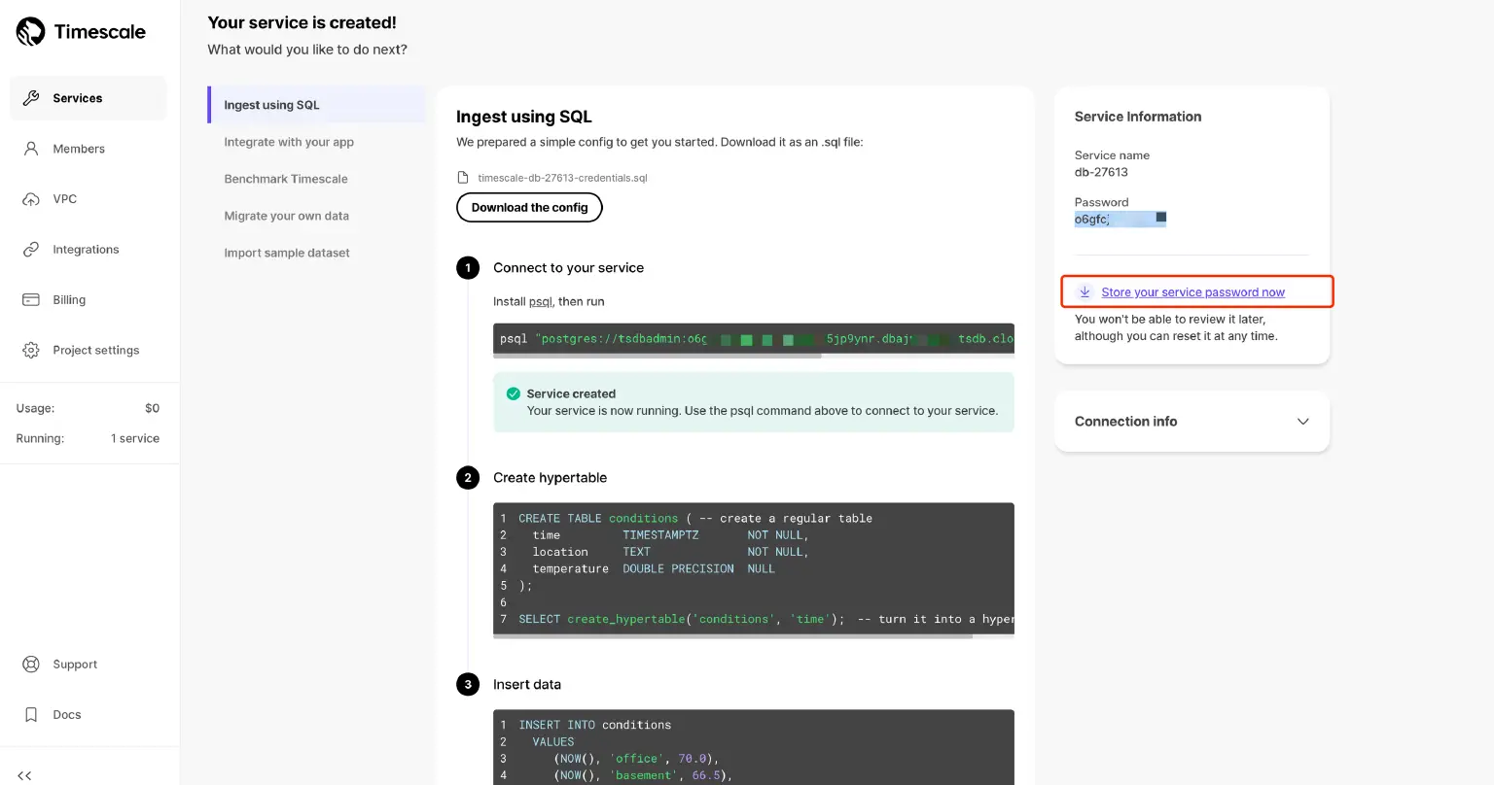This screenshot has width=1494, height=785.
Task: Click the psql command horizontal scrollbar
Action: 658,356
